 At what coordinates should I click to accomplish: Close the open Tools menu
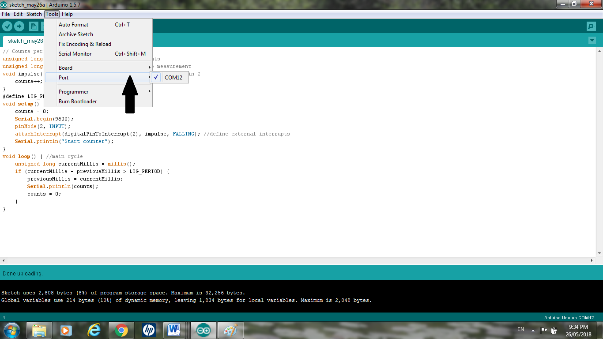point(52,14)
